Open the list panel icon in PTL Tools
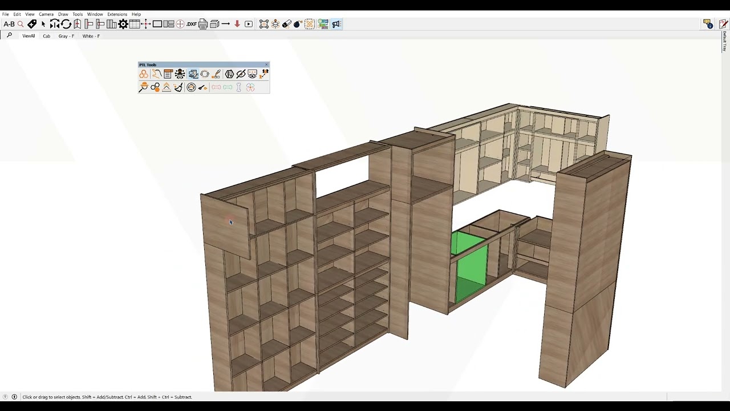The image size is (730, 411). pyautogui.click(x=168, y=74)
